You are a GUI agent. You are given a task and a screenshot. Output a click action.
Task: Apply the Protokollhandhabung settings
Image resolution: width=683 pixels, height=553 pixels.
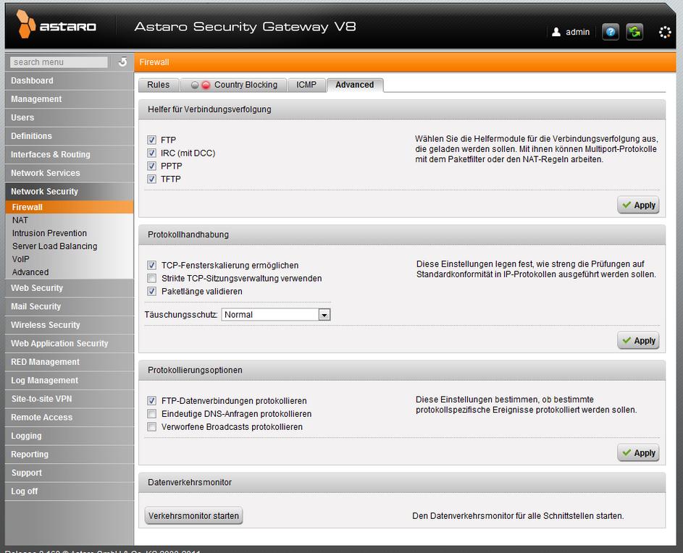coord(638,341)
